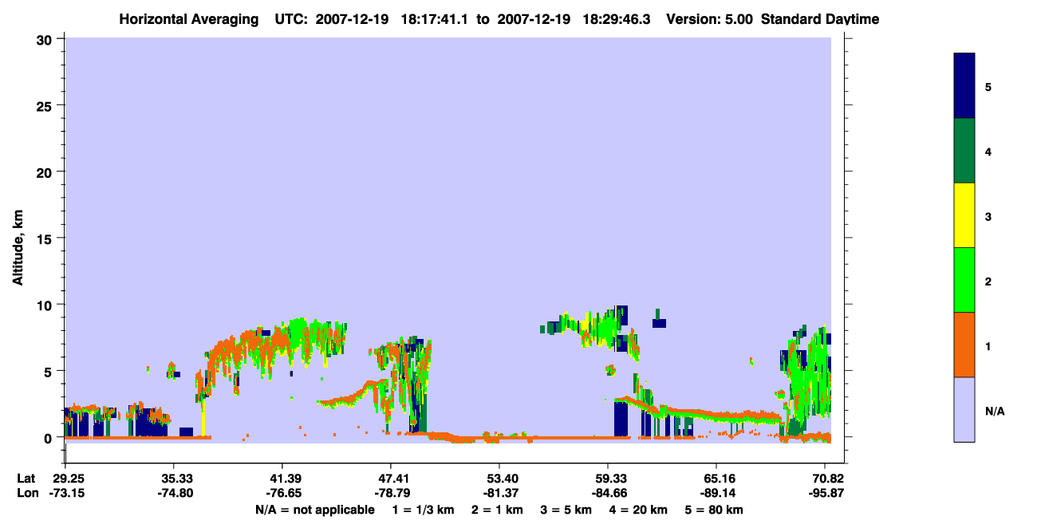Click the yellow colorbar segment labeled 3
Screen dimensions: 1037x532
coord(964,215)
